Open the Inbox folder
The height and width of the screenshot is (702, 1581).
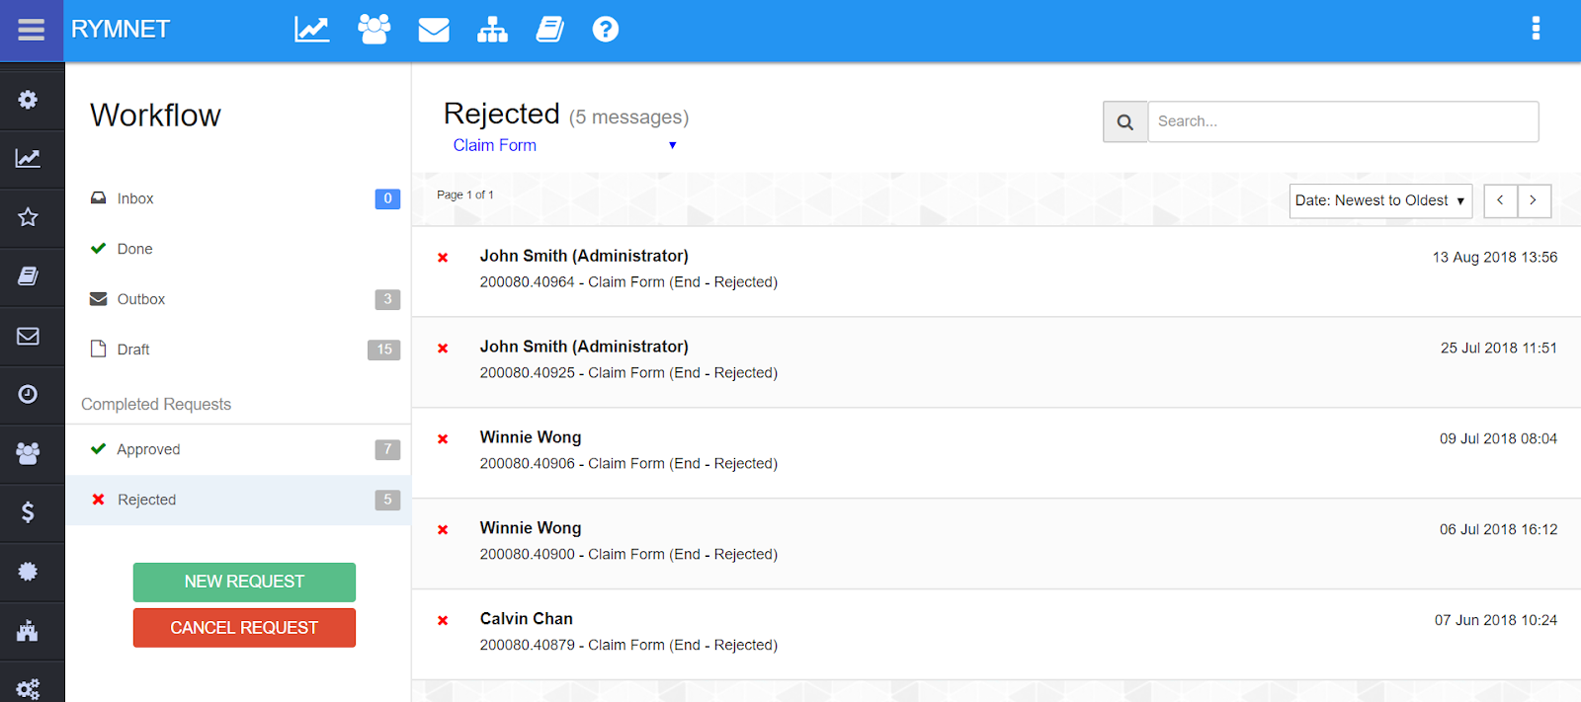coord(135,198)
